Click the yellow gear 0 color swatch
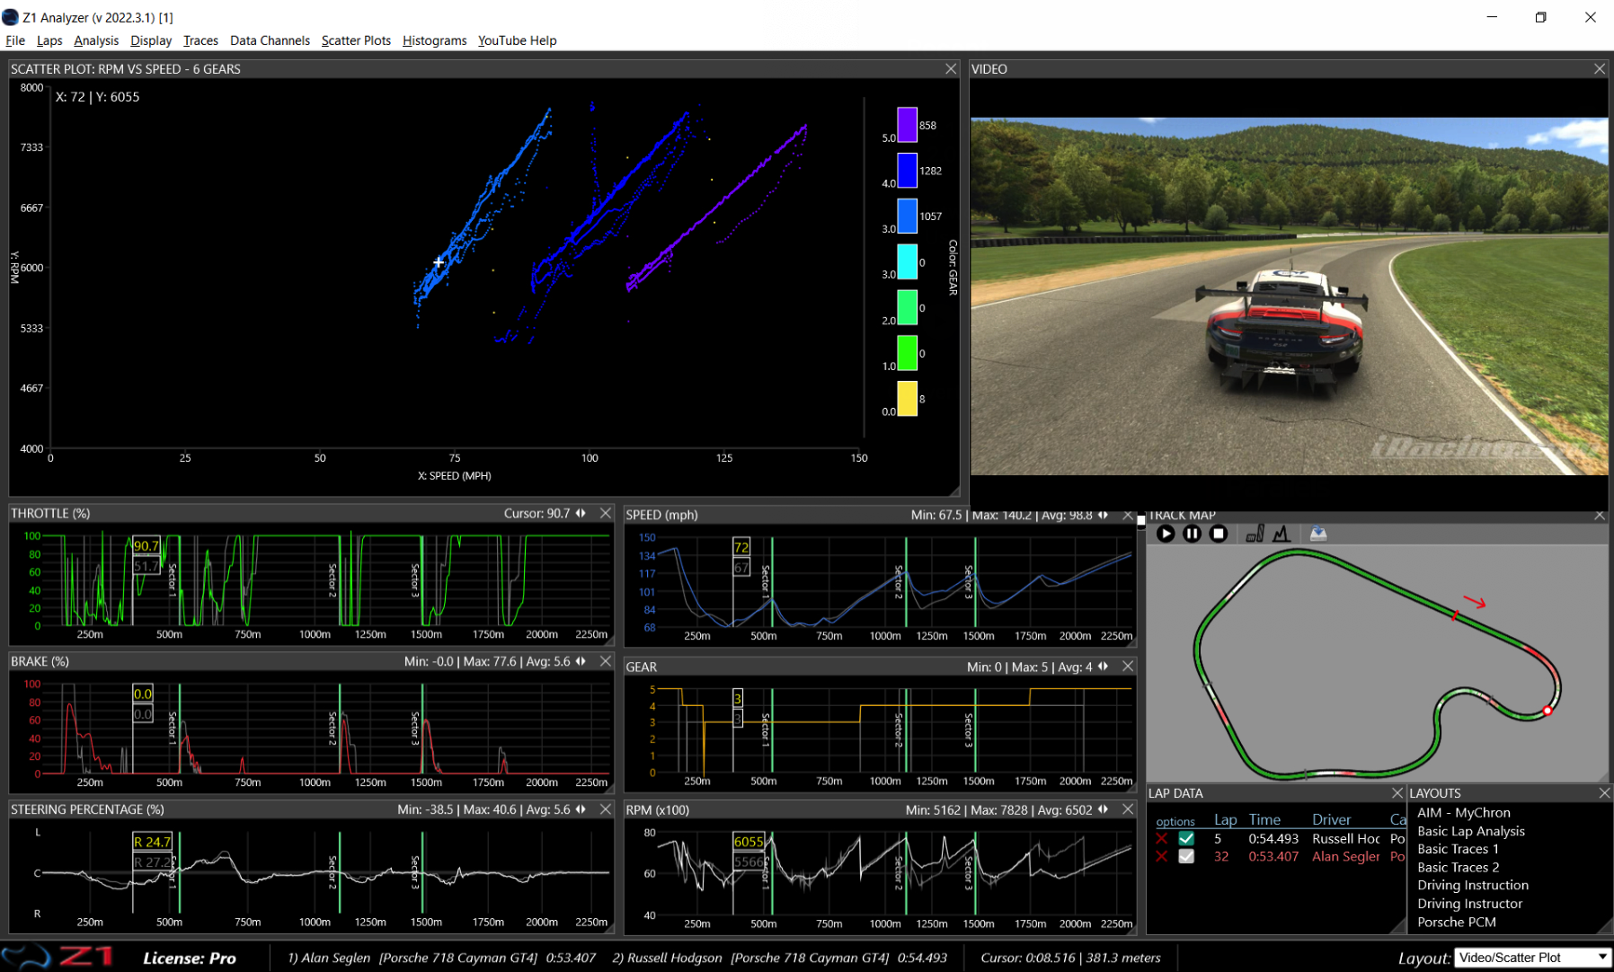This screenshot has height=972, width=1614. point(907,399)
